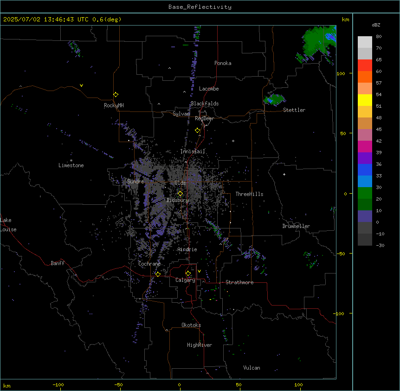Click the -30 value on dBZ scale
400x391 pixels.
point(380,245)
